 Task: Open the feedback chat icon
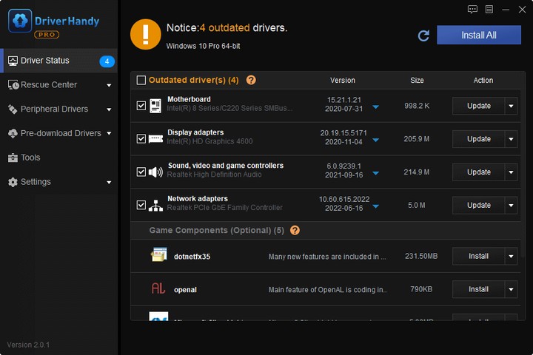point(472,9)
